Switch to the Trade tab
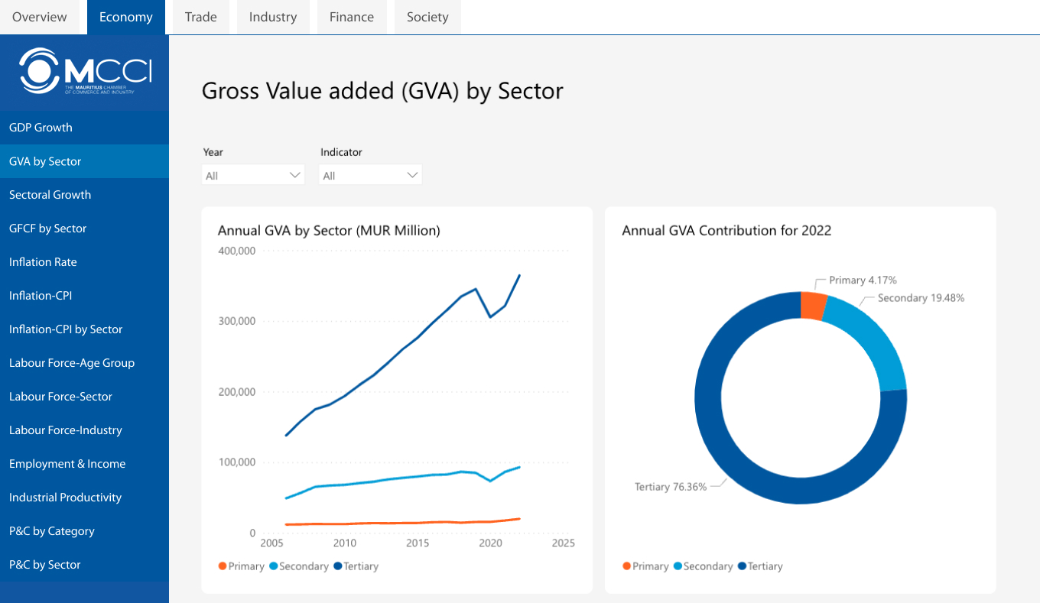This screenshot has height=603, width=1040. (x=200, y=17)
